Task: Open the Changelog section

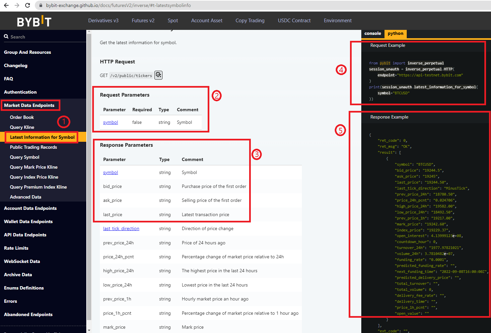Action: click(x=16, y=65)
